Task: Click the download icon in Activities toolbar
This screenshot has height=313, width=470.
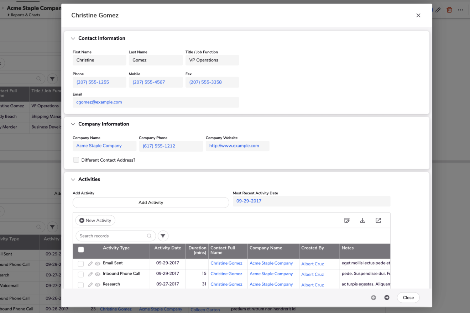Action: click(362, 220)
